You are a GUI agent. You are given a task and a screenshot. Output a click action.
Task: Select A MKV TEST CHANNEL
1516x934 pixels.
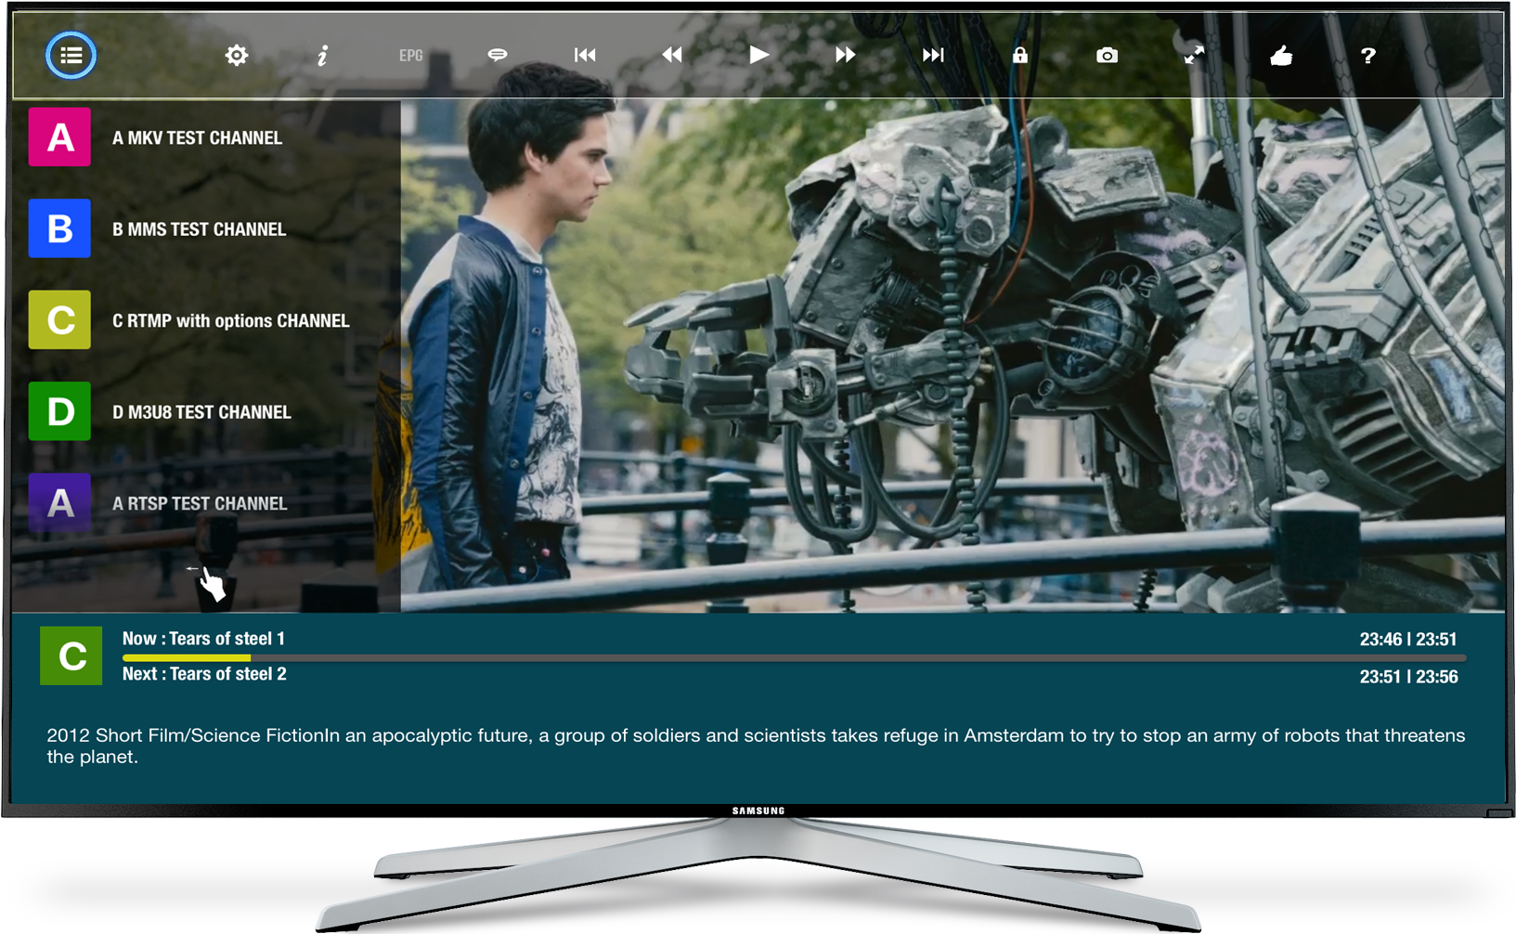click(x=197, y=138)
